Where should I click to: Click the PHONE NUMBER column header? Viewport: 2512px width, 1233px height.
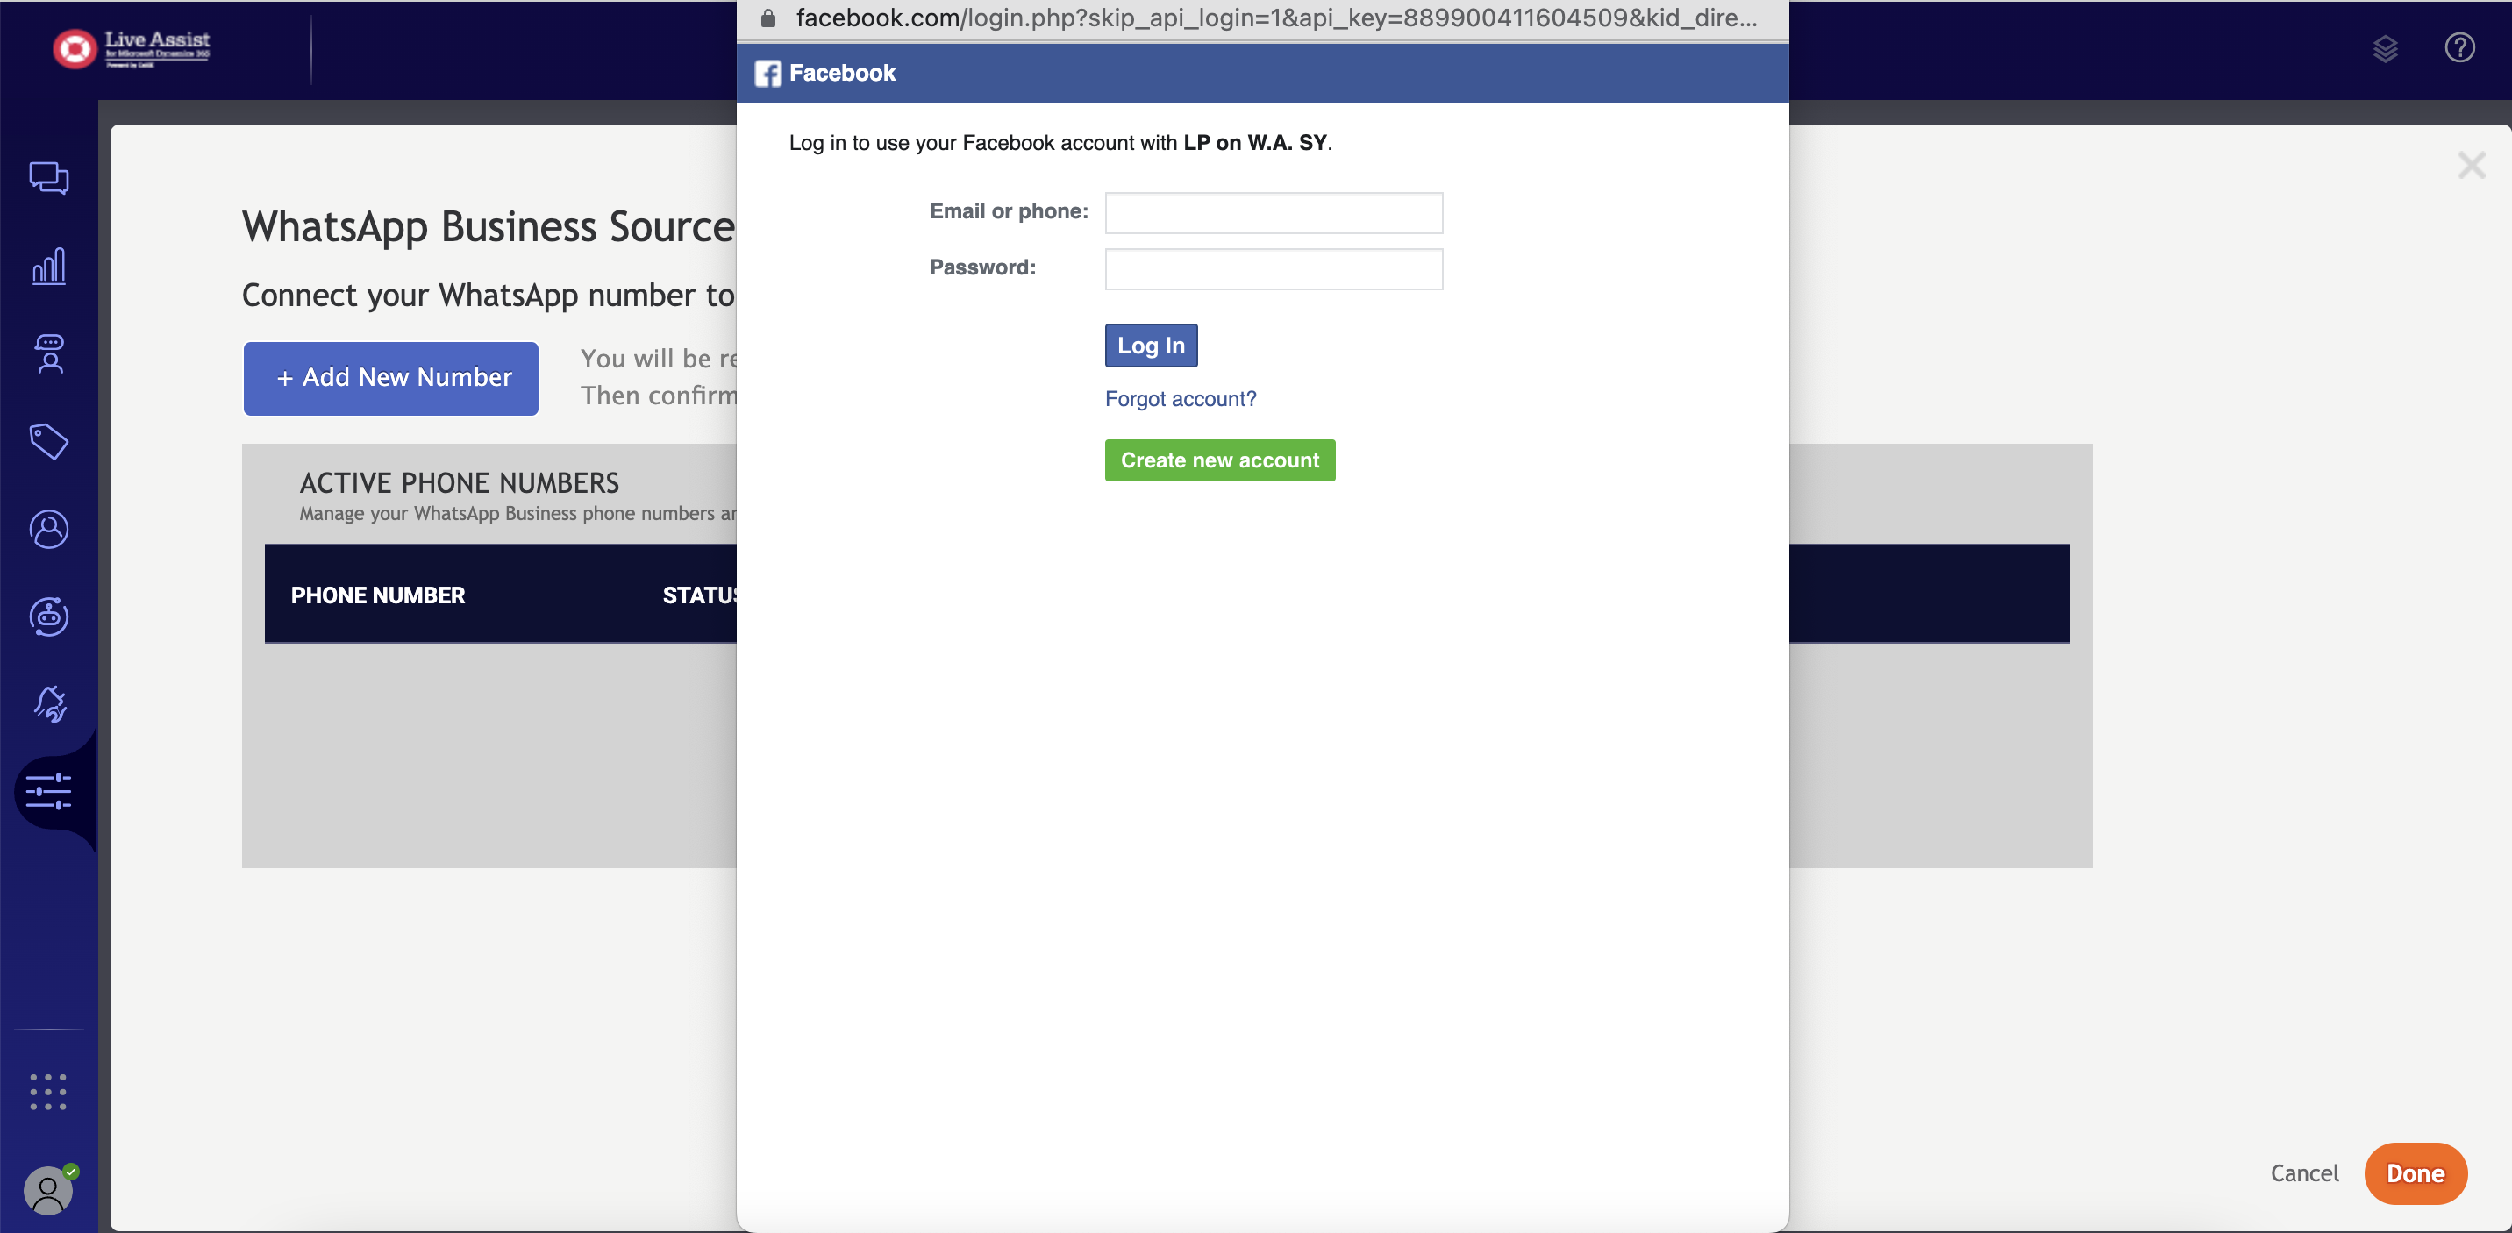click(377, 595)
